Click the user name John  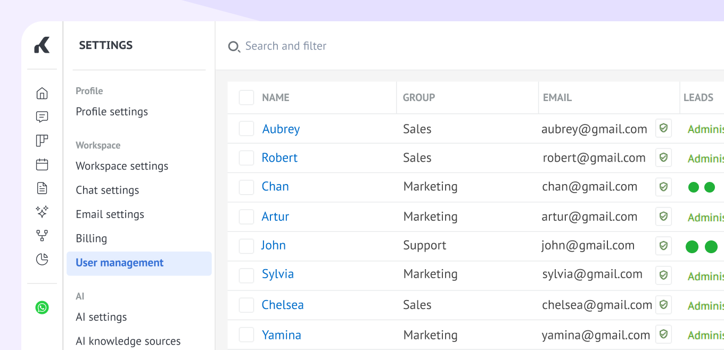click(x=274, y=245)
